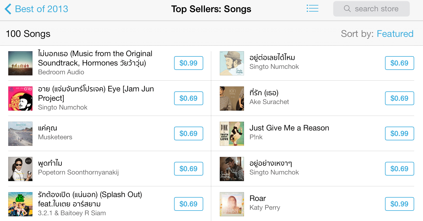Tap P!nk's Truth About Love artwork
The width and height of the screenshot is (423, 221).
[x=232, y=134]
